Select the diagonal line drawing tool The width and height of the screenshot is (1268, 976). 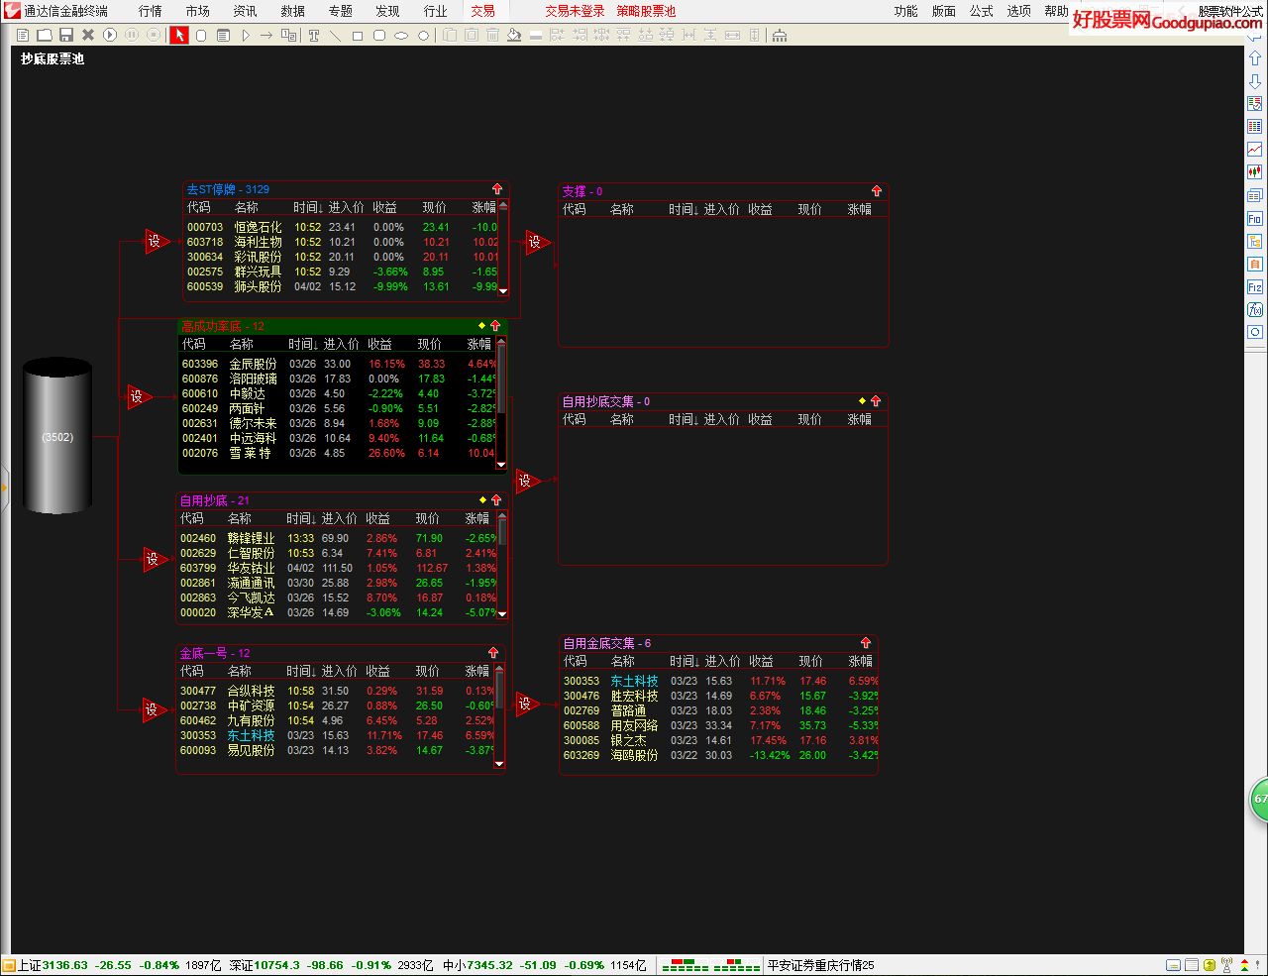pyautogui.click(x=336, y=35)
